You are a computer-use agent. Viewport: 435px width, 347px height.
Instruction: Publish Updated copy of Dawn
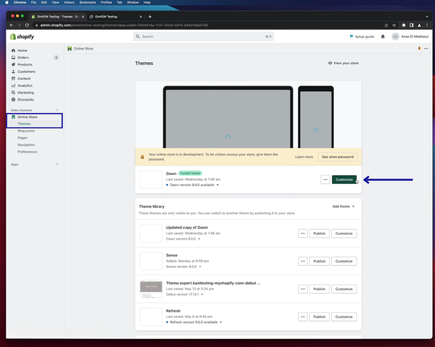pos(319,233)
